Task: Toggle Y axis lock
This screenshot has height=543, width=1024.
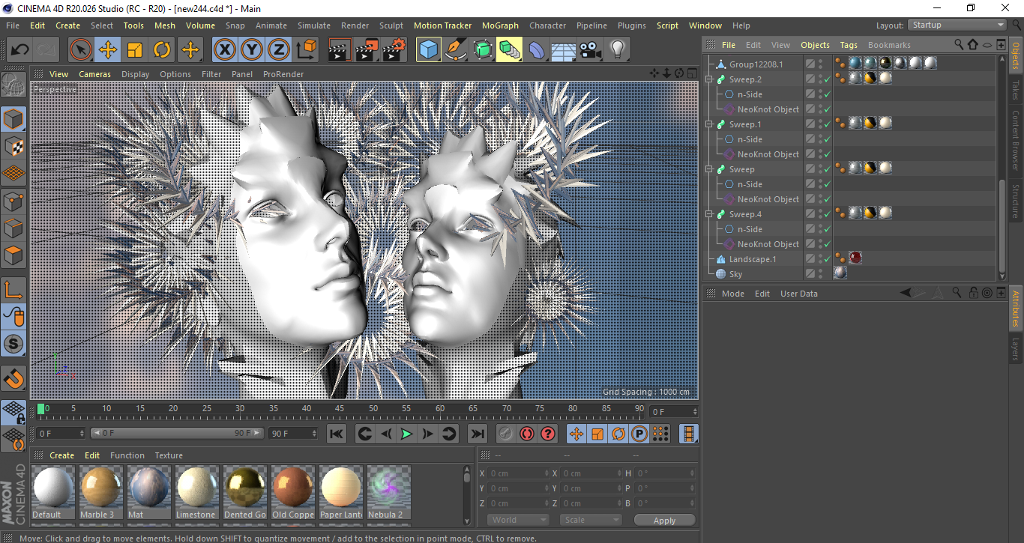Action: point(252,50)
